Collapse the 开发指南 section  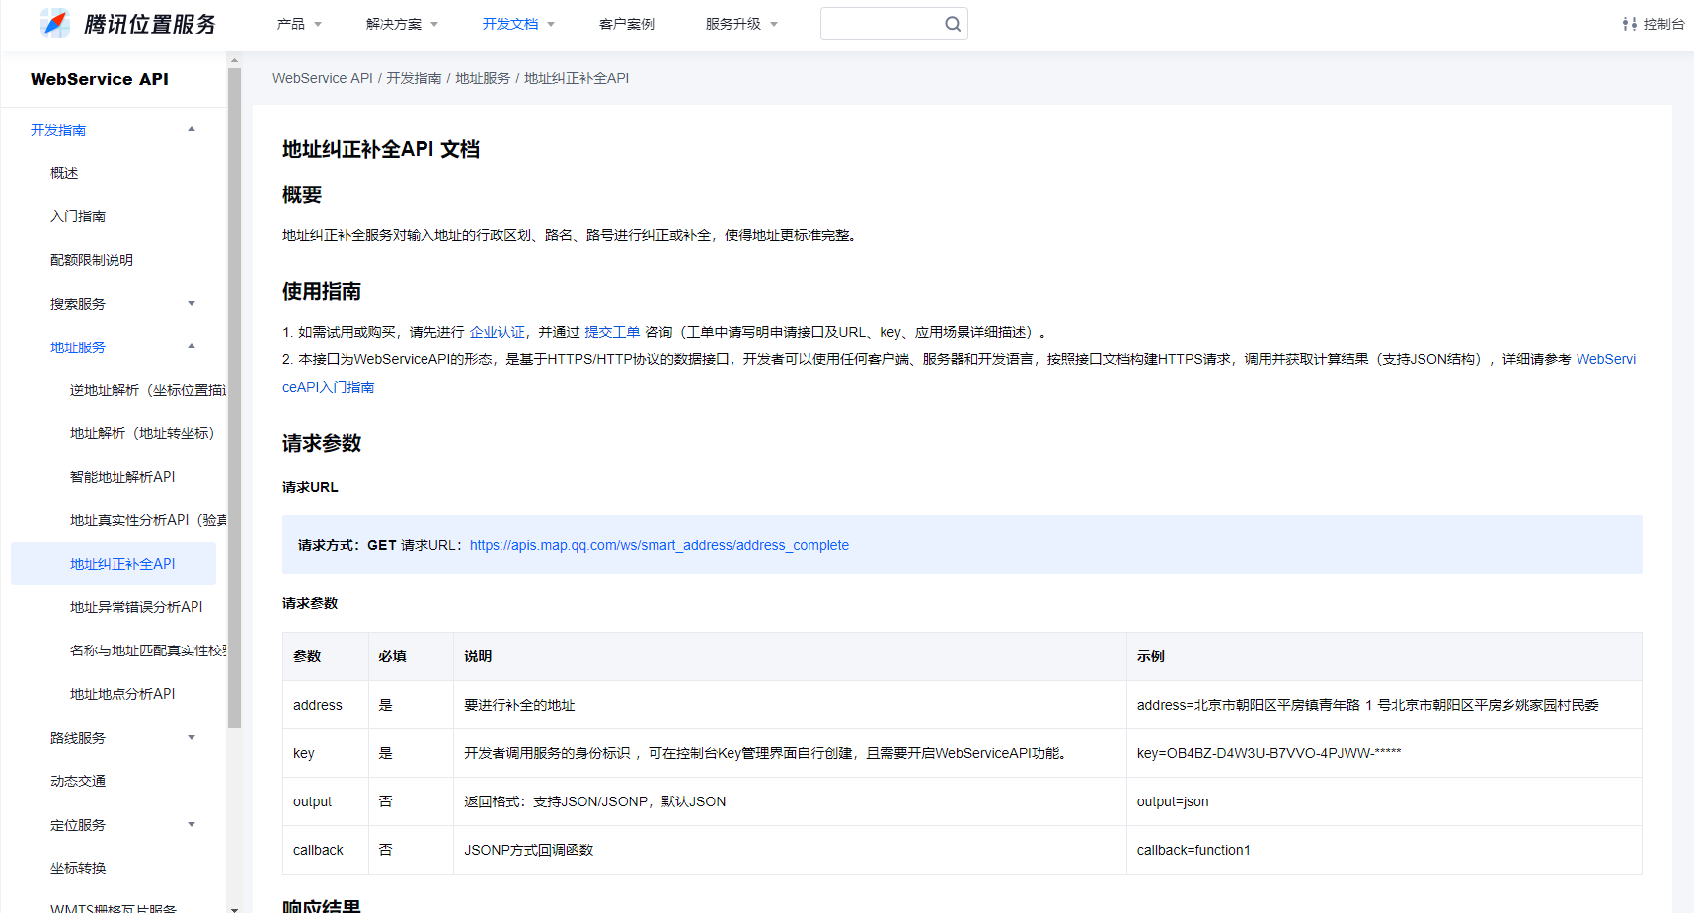pos(191,129)
